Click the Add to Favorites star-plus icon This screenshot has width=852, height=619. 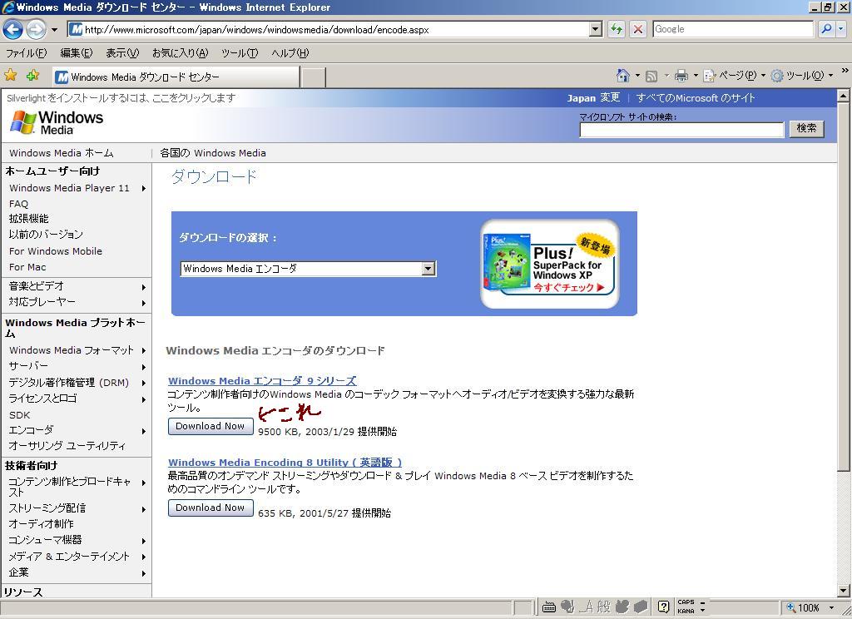(32, 76)
